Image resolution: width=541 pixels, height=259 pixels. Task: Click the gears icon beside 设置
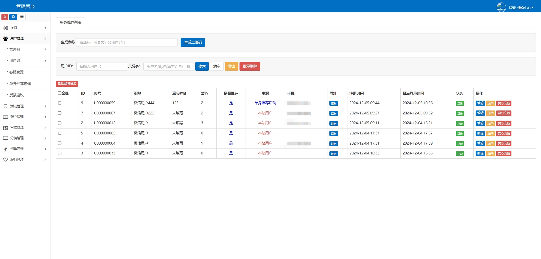[x=5, y=28]
